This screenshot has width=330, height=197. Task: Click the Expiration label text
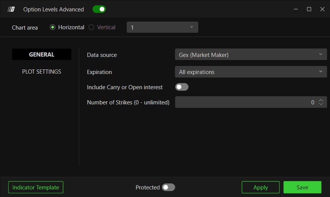pyautogui.click(x=99, y=72)
